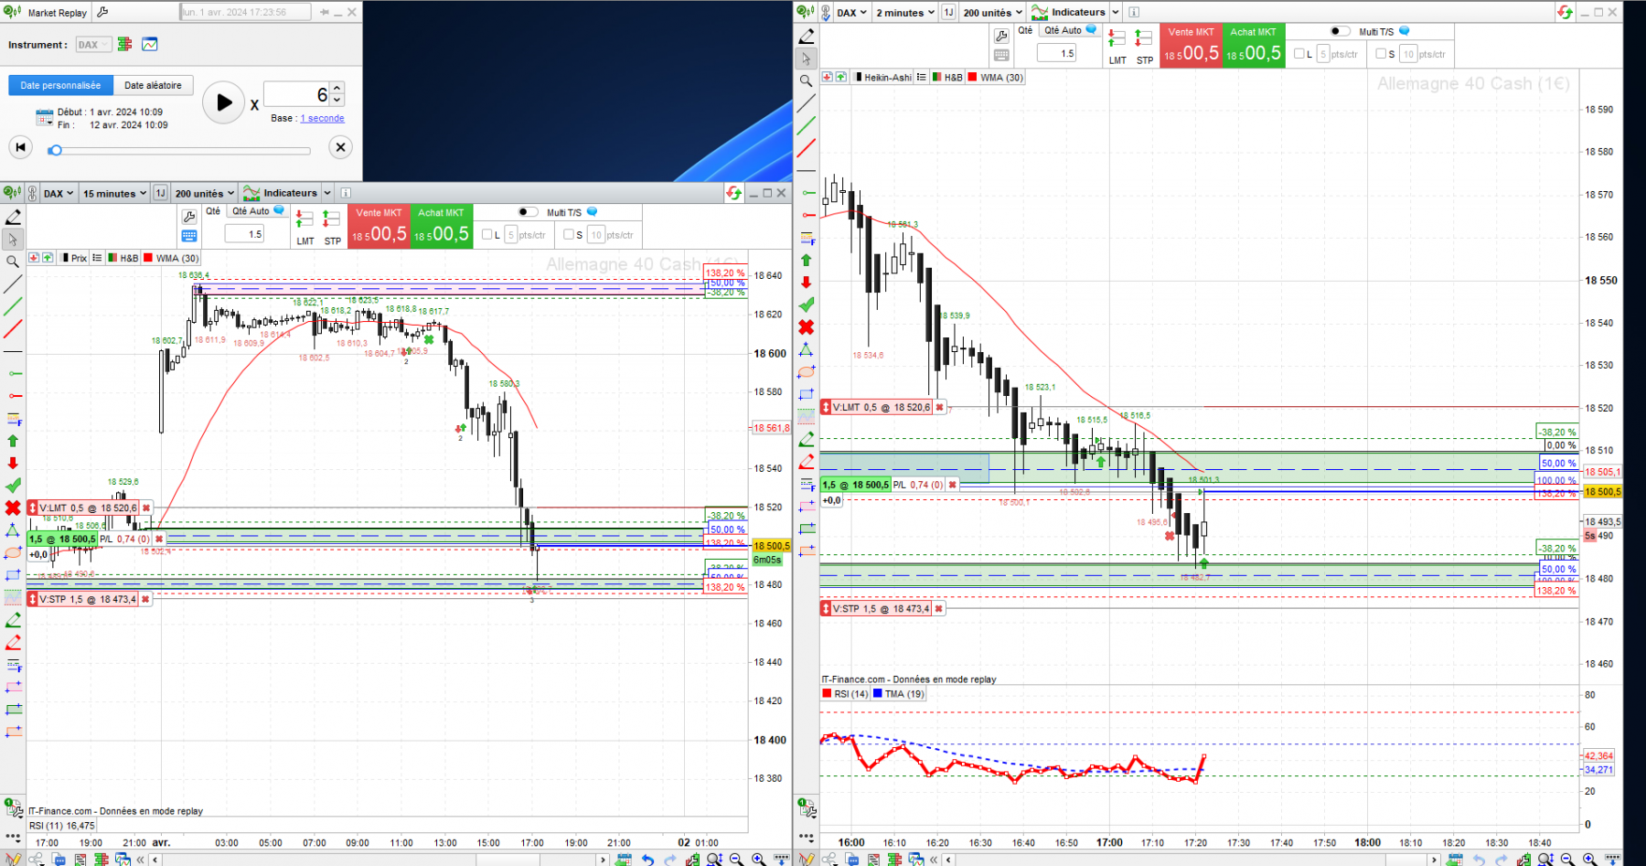Open DAX dropdown in 2-minute chart
The height and width of the screenshot is (866, 1646).
pyautogui.click(x=851, y=12)
